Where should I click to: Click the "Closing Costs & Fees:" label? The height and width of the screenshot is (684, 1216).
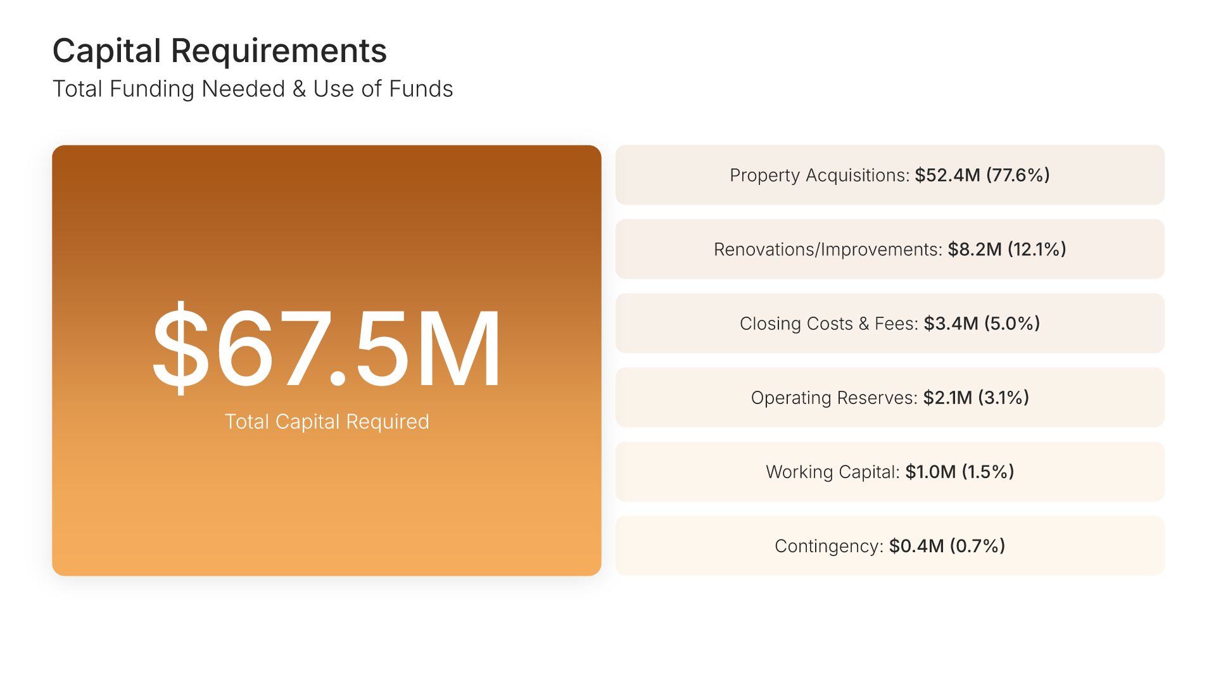tap(828, 324)
